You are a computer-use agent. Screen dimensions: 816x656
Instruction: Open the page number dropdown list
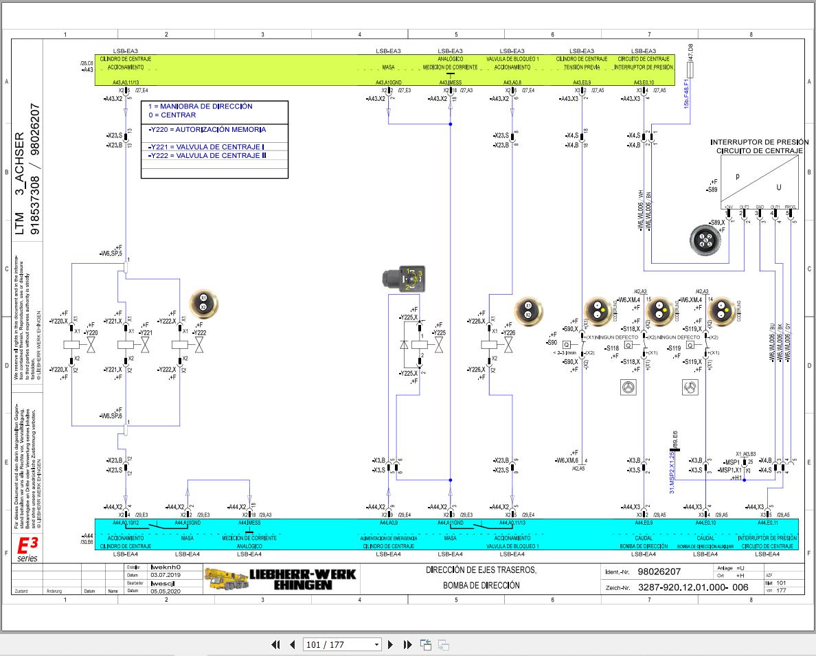376,644
